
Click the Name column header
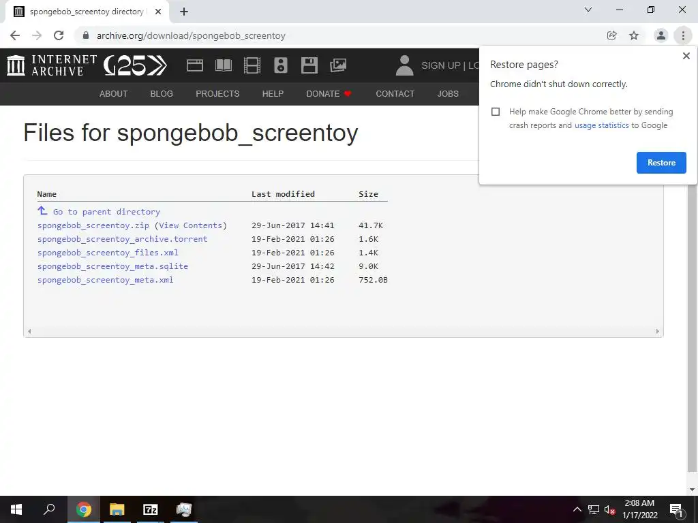(x=47, y=194)
